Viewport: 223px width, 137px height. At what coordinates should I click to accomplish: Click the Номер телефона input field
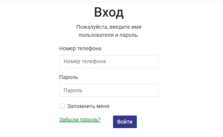pyautogui.click(x=109, y=61)
